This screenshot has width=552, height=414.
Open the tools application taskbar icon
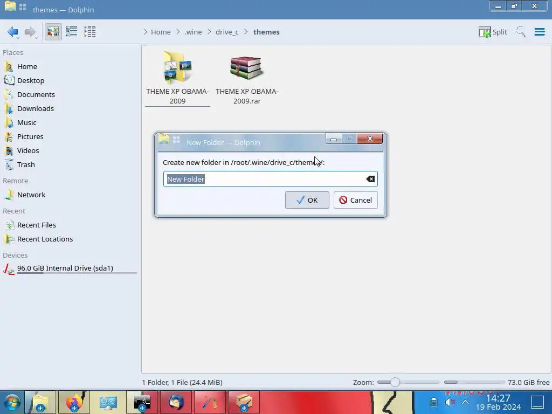(210, 402)
